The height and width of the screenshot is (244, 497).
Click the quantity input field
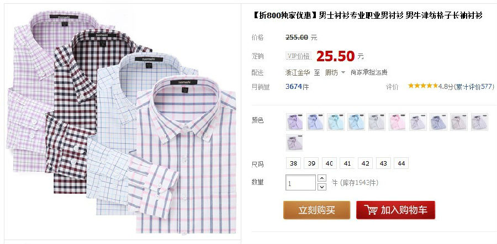(x=300, y=183)
